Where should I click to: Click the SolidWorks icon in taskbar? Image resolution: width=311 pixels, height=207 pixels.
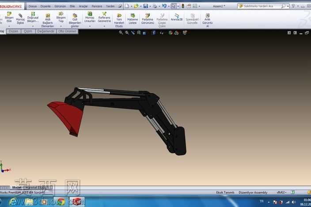(x=77, y=202)
